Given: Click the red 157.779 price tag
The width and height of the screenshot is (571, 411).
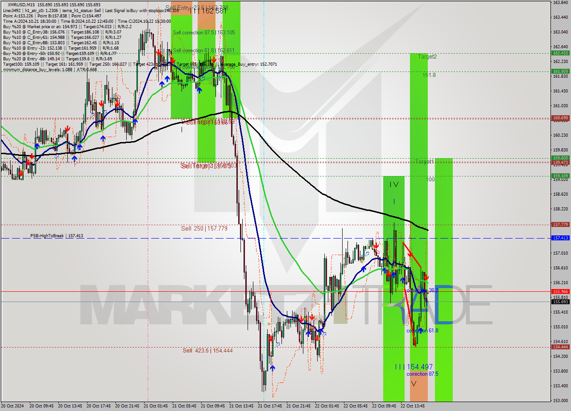Looking at the screenshot, I should point(560,225).
